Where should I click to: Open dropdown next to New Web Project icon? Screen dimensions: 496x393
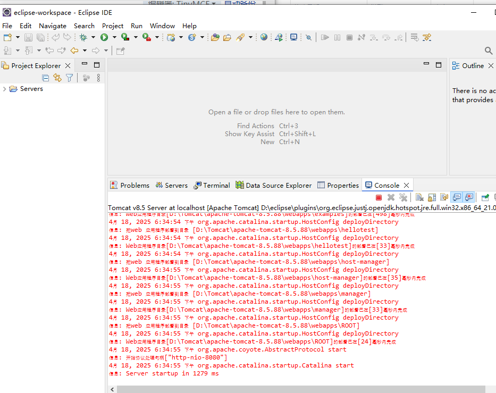tap(181, 37)
